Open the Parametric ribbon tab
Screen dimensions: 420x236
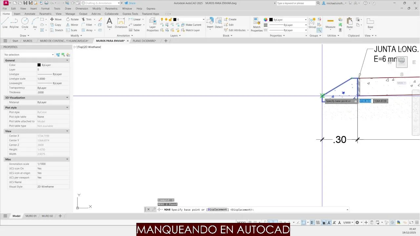click(45, 14)
